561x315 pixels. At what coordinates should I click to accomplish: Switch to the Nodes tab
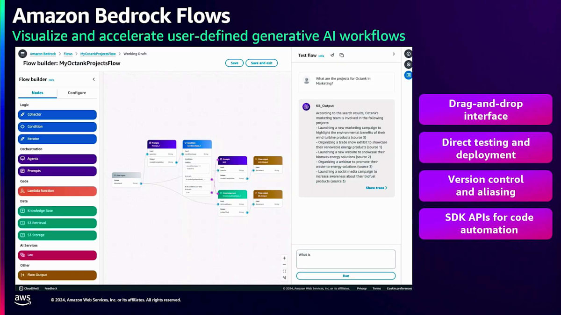(x=37, y=93)
